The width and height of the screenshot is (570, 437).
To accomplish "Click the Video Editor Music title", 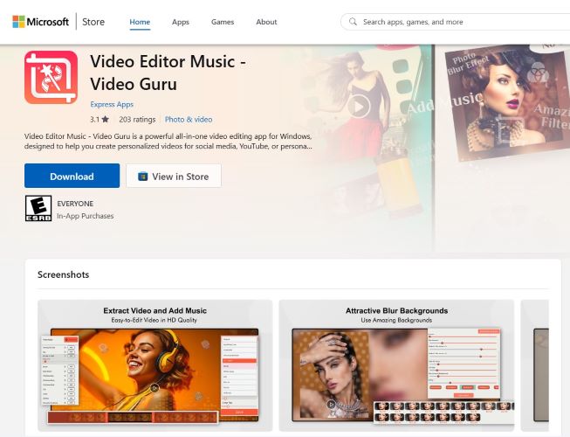I will tap(168, 73).
